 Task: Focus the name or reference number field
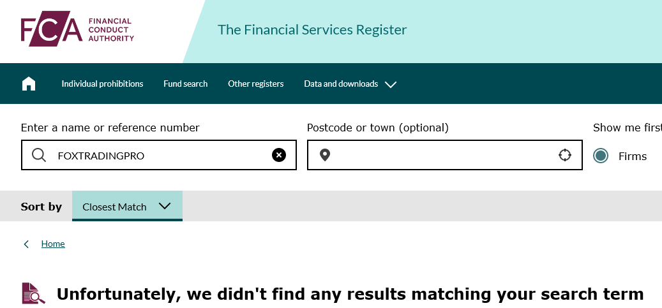159,155
